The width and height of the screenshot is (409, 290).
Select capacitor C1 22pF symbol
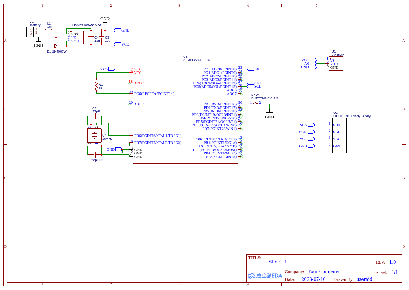click(x=95, y=155)
